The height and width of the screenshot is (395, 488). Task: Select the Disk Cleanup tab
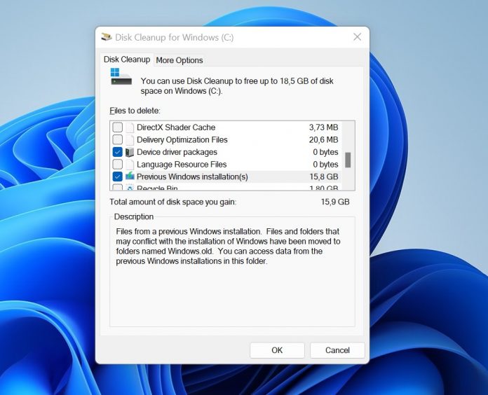127,60
